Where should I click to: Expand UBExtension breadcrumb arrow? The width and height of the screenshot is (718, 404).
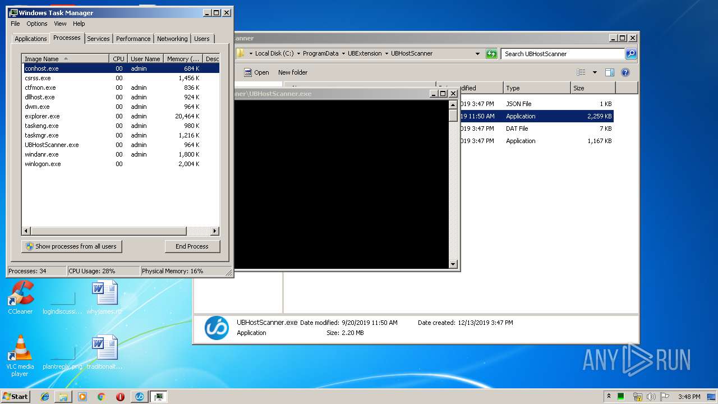[x=386, y=54]
